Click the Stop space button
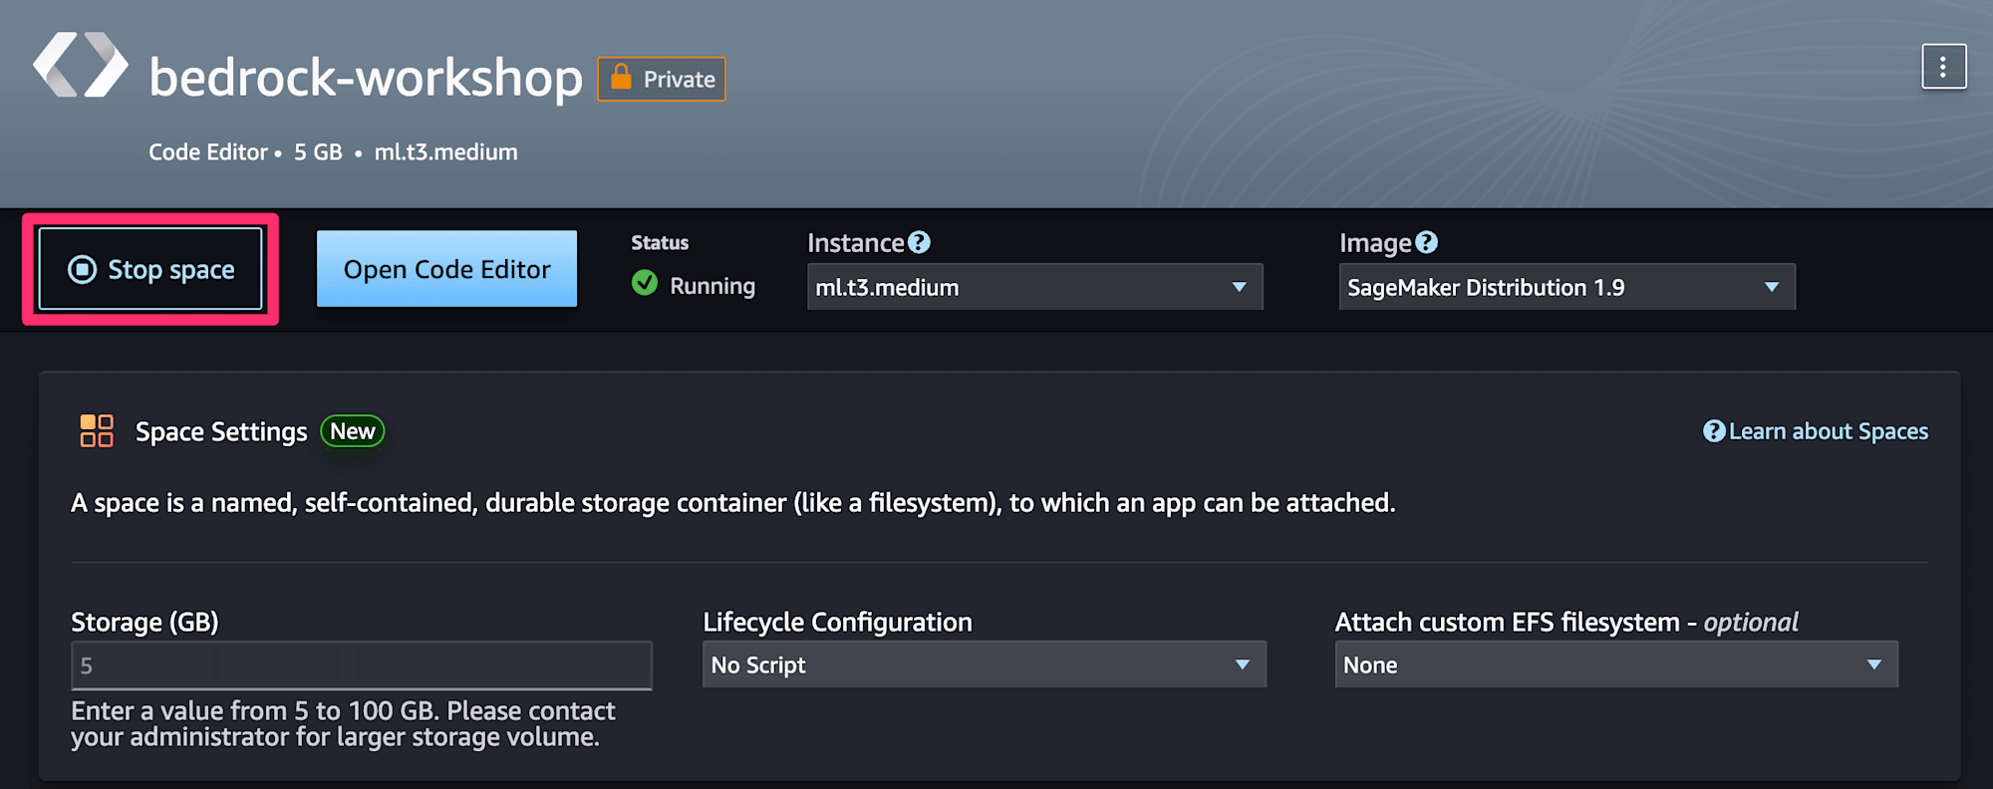Image resolution: width=1993 pixels, height=789 pixels. click(150, 269)
